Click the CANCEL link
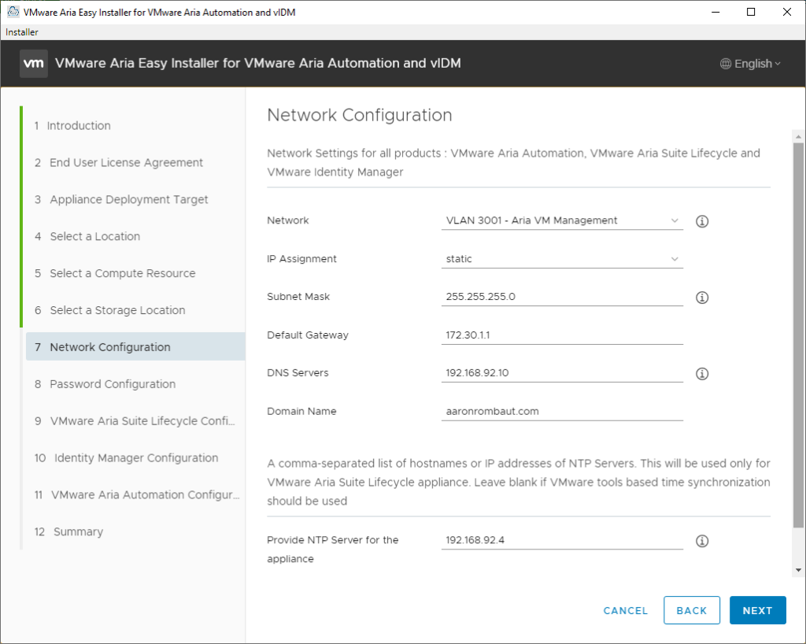Image resolution: width=806 pixels, height=644 pixels. point(625,610)
